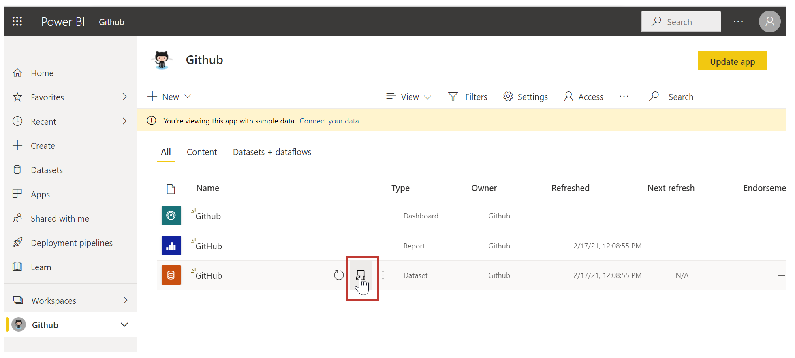The height and width of the screenshot is (358, 795).
Task: Click the info icon in sample-data banner
Action: click(152, 121)
